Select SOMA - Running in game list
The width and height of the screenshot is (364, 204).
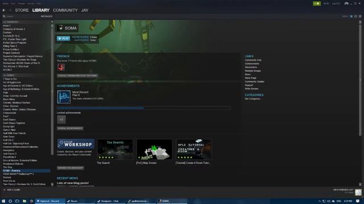coord(26,171)
